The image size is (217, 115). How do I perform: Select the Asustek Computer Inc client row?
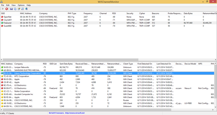pyautogui.click(x=107, y=94)
